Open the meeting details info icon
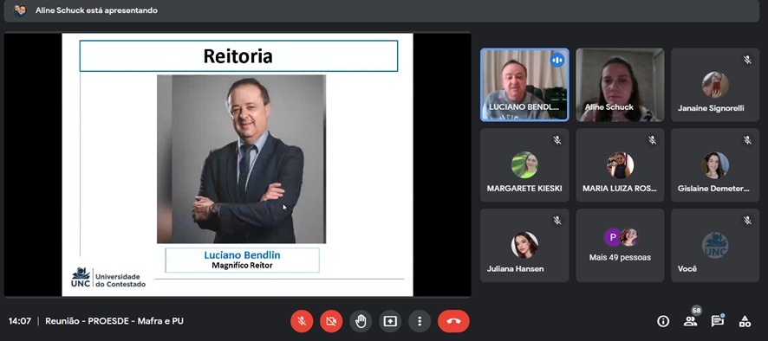Viewport: 768px width, 341px height. pos(663,321)
